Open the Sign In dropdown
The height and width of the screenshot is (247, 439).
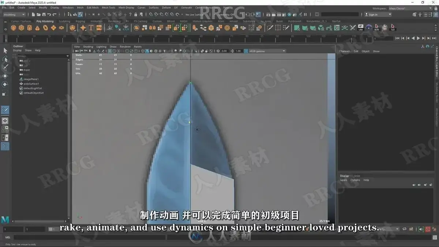tap(378, 15)
